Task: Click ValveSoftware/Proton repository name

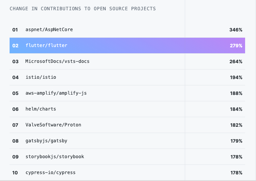Action: (53, 125)
